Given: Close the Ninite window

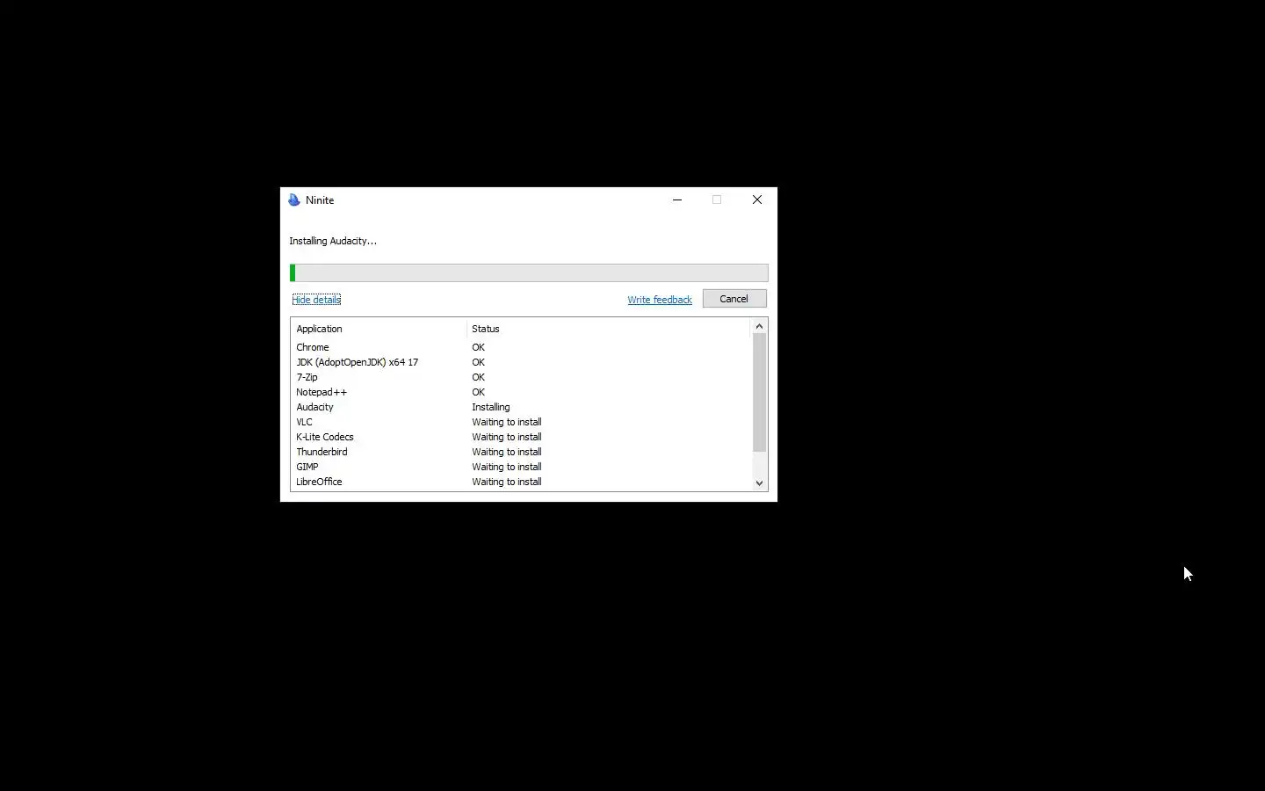Looking at the screenshot, I should coord(757,200).
